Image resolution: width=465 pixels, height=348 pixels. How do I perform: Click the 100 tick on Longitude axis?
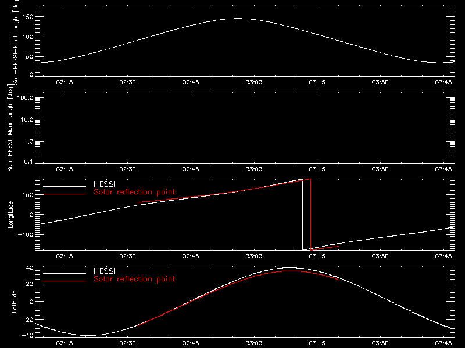tap(27, 195)
